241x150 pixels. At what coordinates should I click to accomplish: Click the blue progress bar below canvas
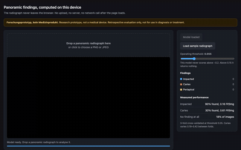click(x=88, y=146)
